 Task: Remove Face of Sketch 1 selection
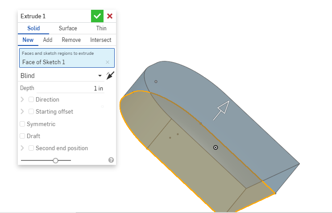click(108, 62)
